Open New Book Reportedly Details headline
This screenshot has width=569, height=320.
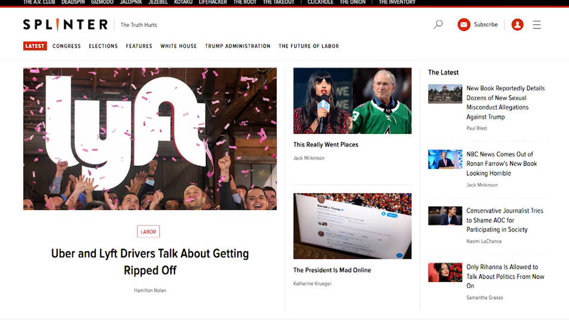(506, 103)
